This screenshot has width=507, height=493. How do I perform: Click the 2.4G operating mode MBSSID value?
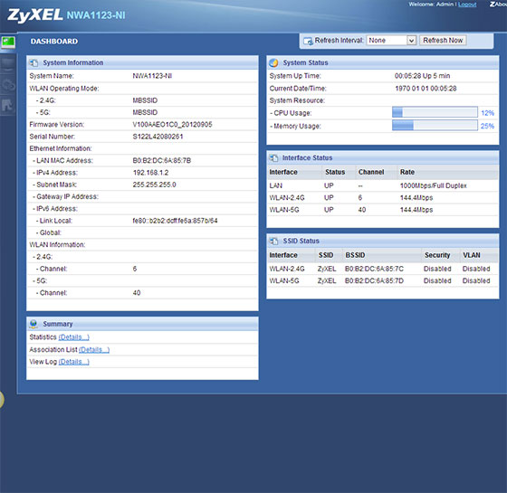pyautogui.click(x=145, y=100)
